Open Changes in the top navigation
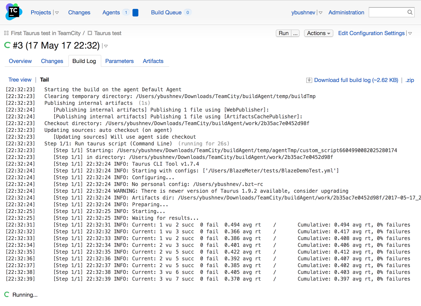This screenshot has height=306, width=421. pos(79,12)
